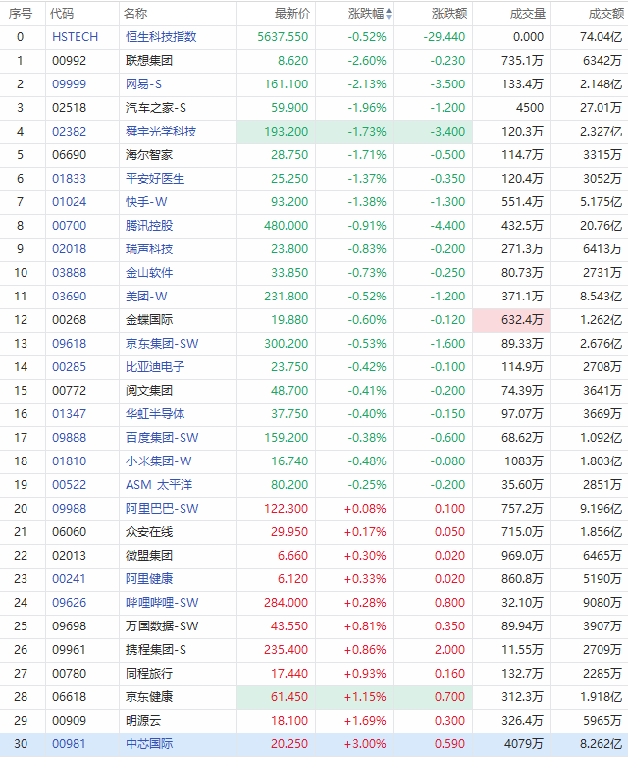628x760 pixels.
Task: Select stock name 微盟集团
Action: pos(149,556)
